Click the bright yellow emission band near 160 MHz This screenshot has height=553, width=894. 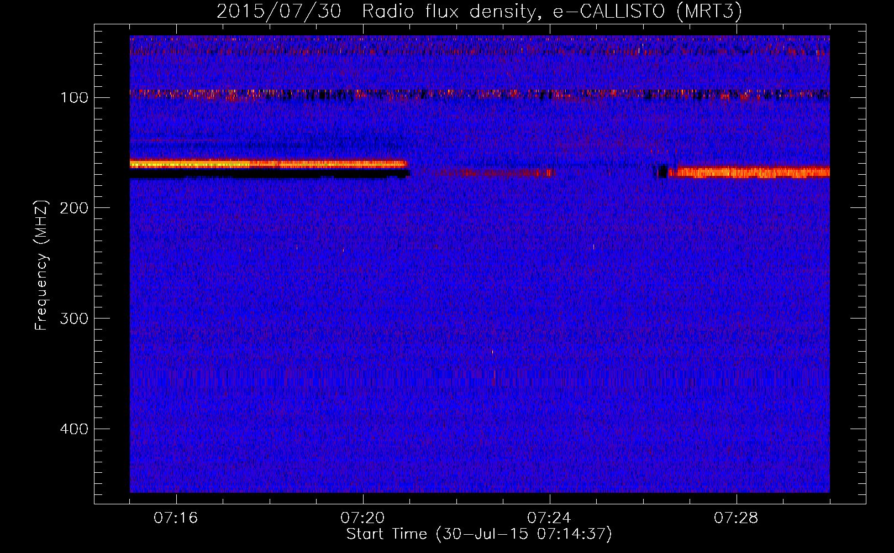pyautogui.click(x=269, y=164)
